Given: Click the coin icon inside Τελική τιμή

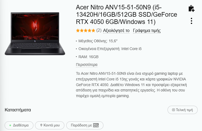Looking at the screenshot, I should pyautogui.click(x=173, y=110).
